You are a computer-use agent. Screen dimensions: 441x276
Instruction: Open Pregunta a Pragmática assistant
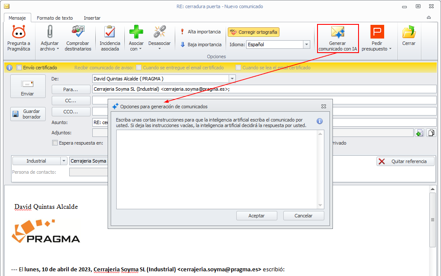[18, 38]
